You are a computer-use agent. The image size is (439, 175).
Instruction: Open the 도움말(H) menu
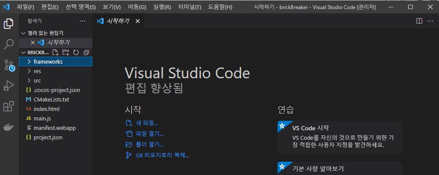point(220,7)
